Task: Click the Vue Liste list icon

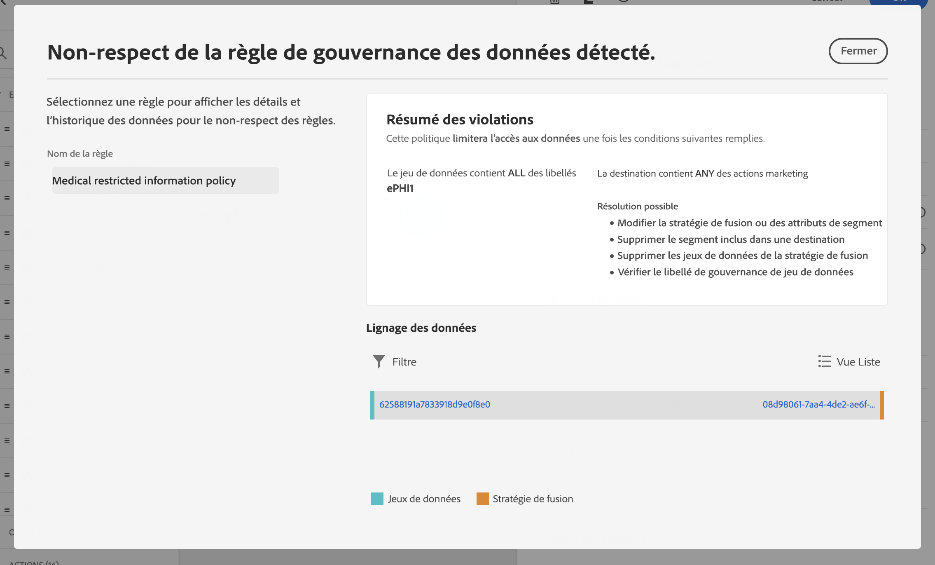Action: pos(824,361)
